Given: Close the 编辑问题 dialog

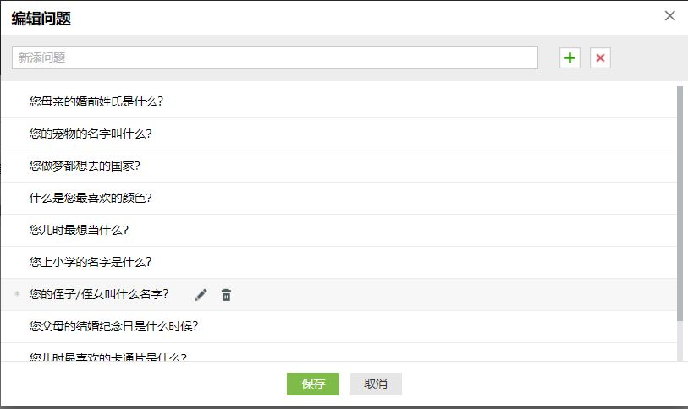Looking at the screenshot, I should [x=670, y=16].
